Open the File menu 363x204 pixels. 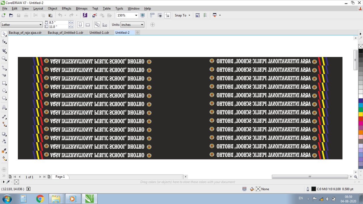[x=5, y=8]
